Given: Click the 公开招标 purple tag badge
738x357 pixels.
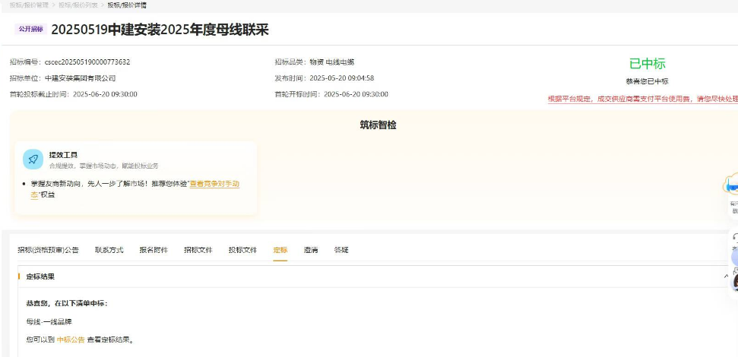Looking at the screenshot, I should point(30,29).
